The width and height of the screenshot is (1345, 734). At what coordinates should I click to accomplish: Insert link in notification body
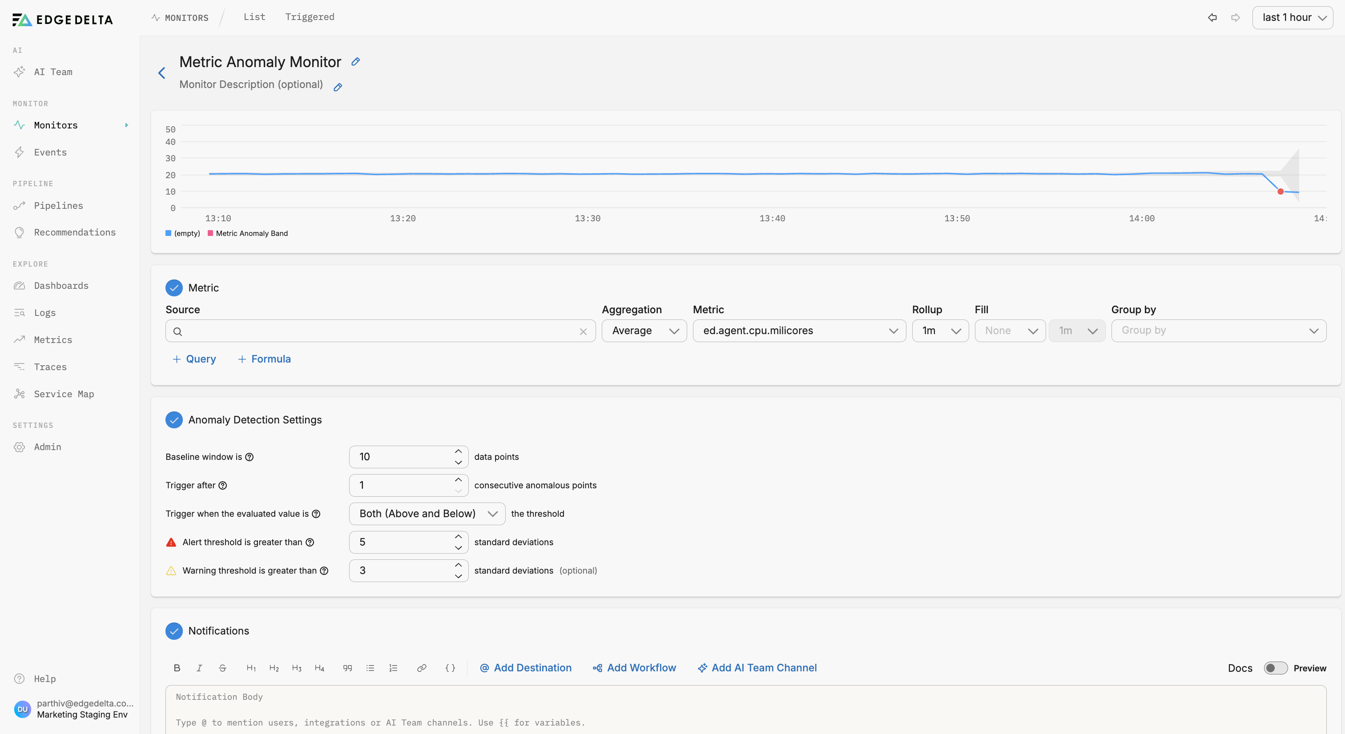(x=422, y=668)
